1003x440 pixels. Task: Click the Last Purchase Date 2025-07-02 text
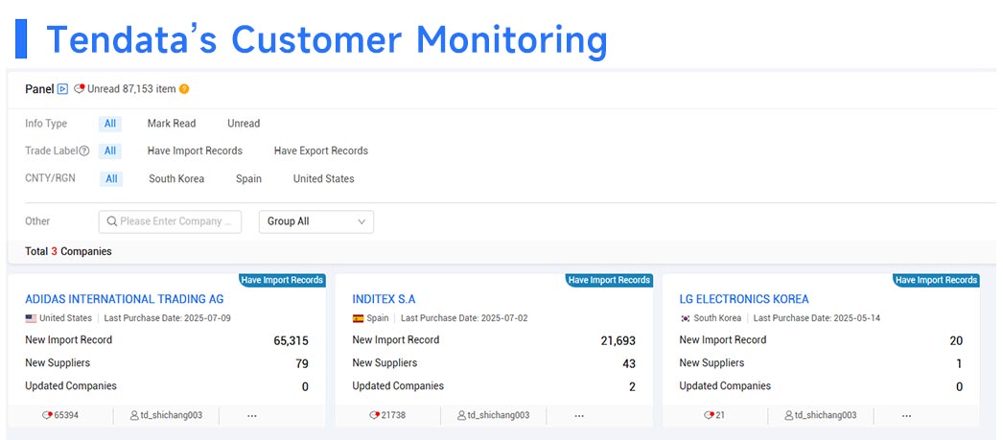point(464,318)
